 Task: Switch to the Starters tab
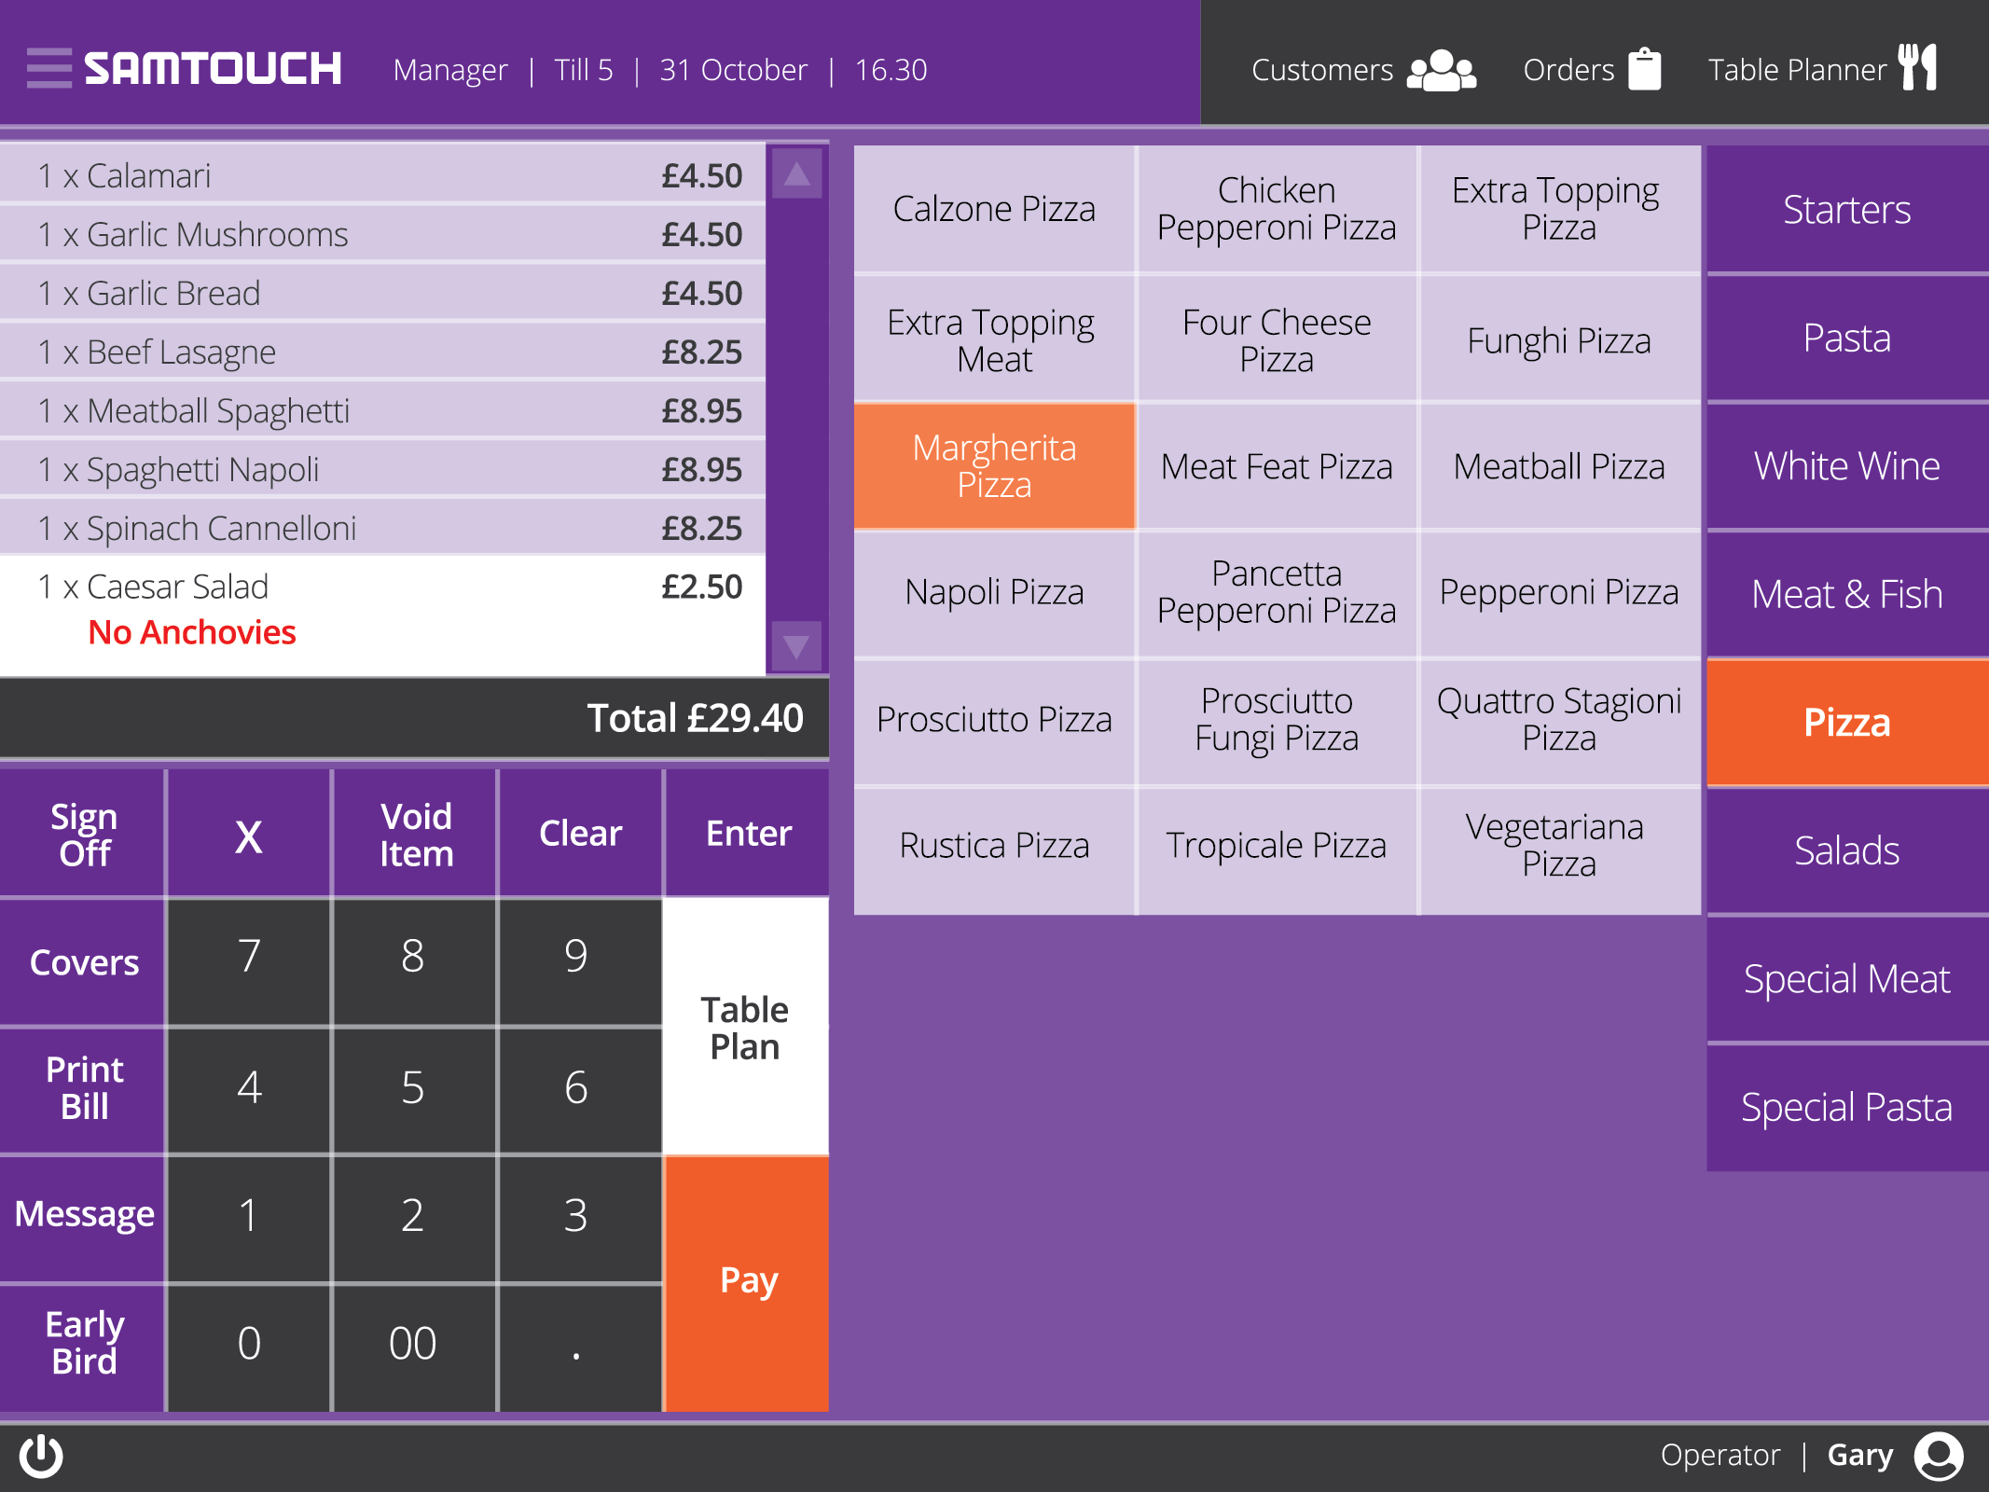click(1846, 210)
